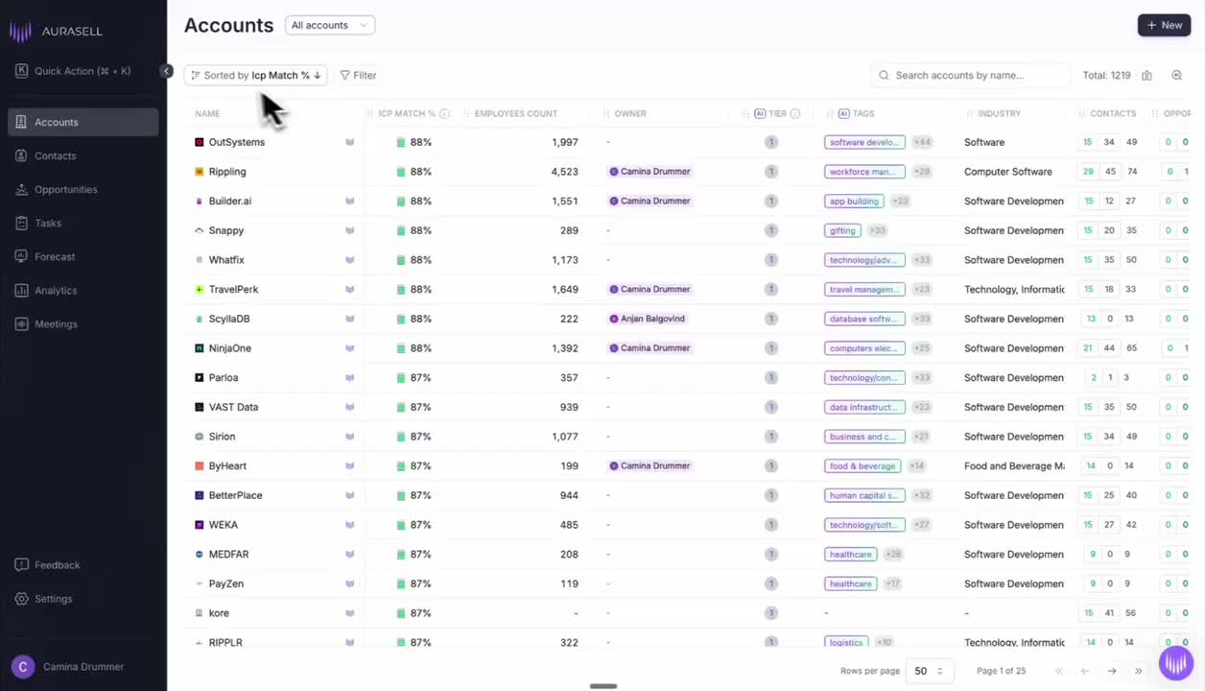Click the purple icon beside TravelPerk

[349, 289]
